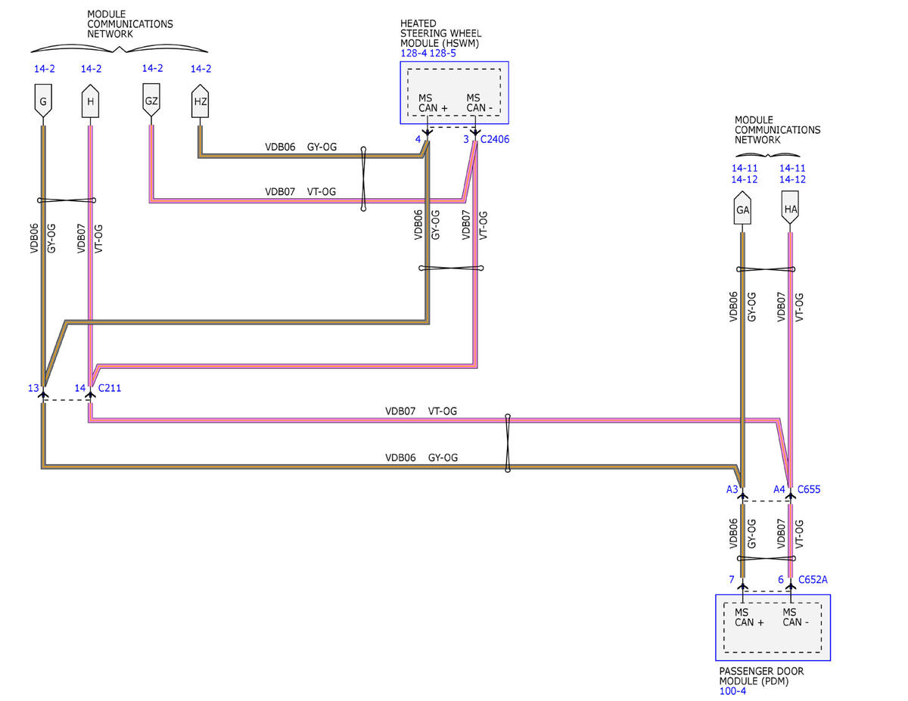
Task: Select the Passenger Door Module box
Action: tap(773, 627)
